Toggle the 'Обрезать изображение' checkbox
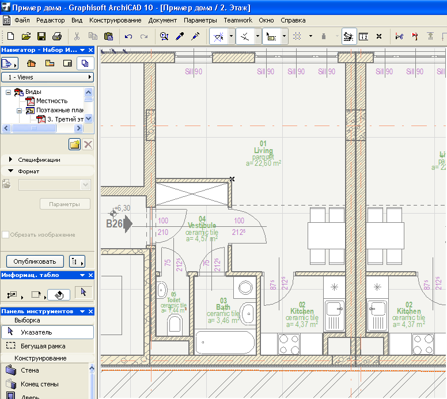Screen dimensions: 447x399 6,234
